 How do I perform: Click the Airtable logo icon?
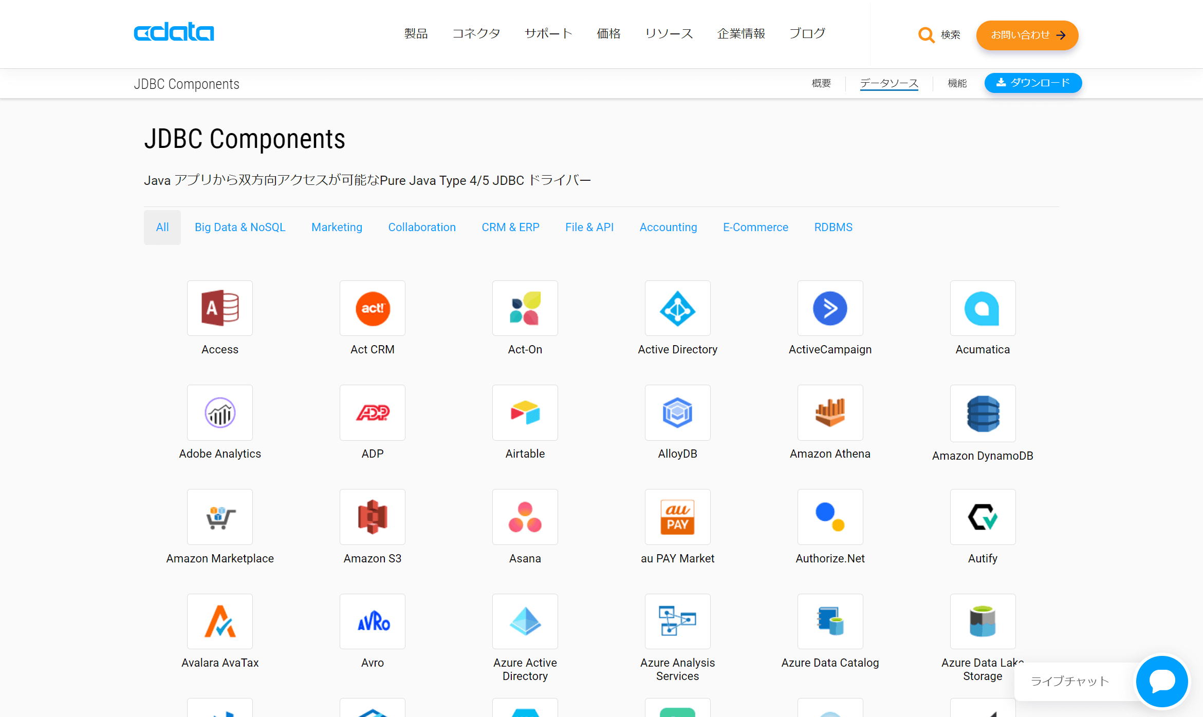coord(525,412)
